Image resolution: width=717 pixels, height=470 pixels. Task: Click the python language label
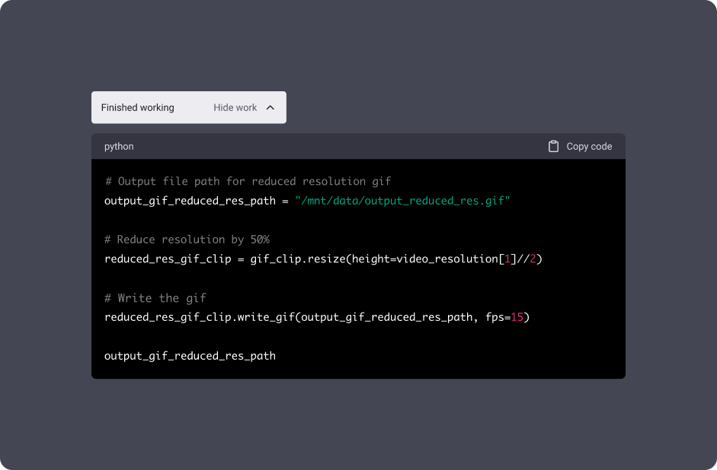point(119,147)
